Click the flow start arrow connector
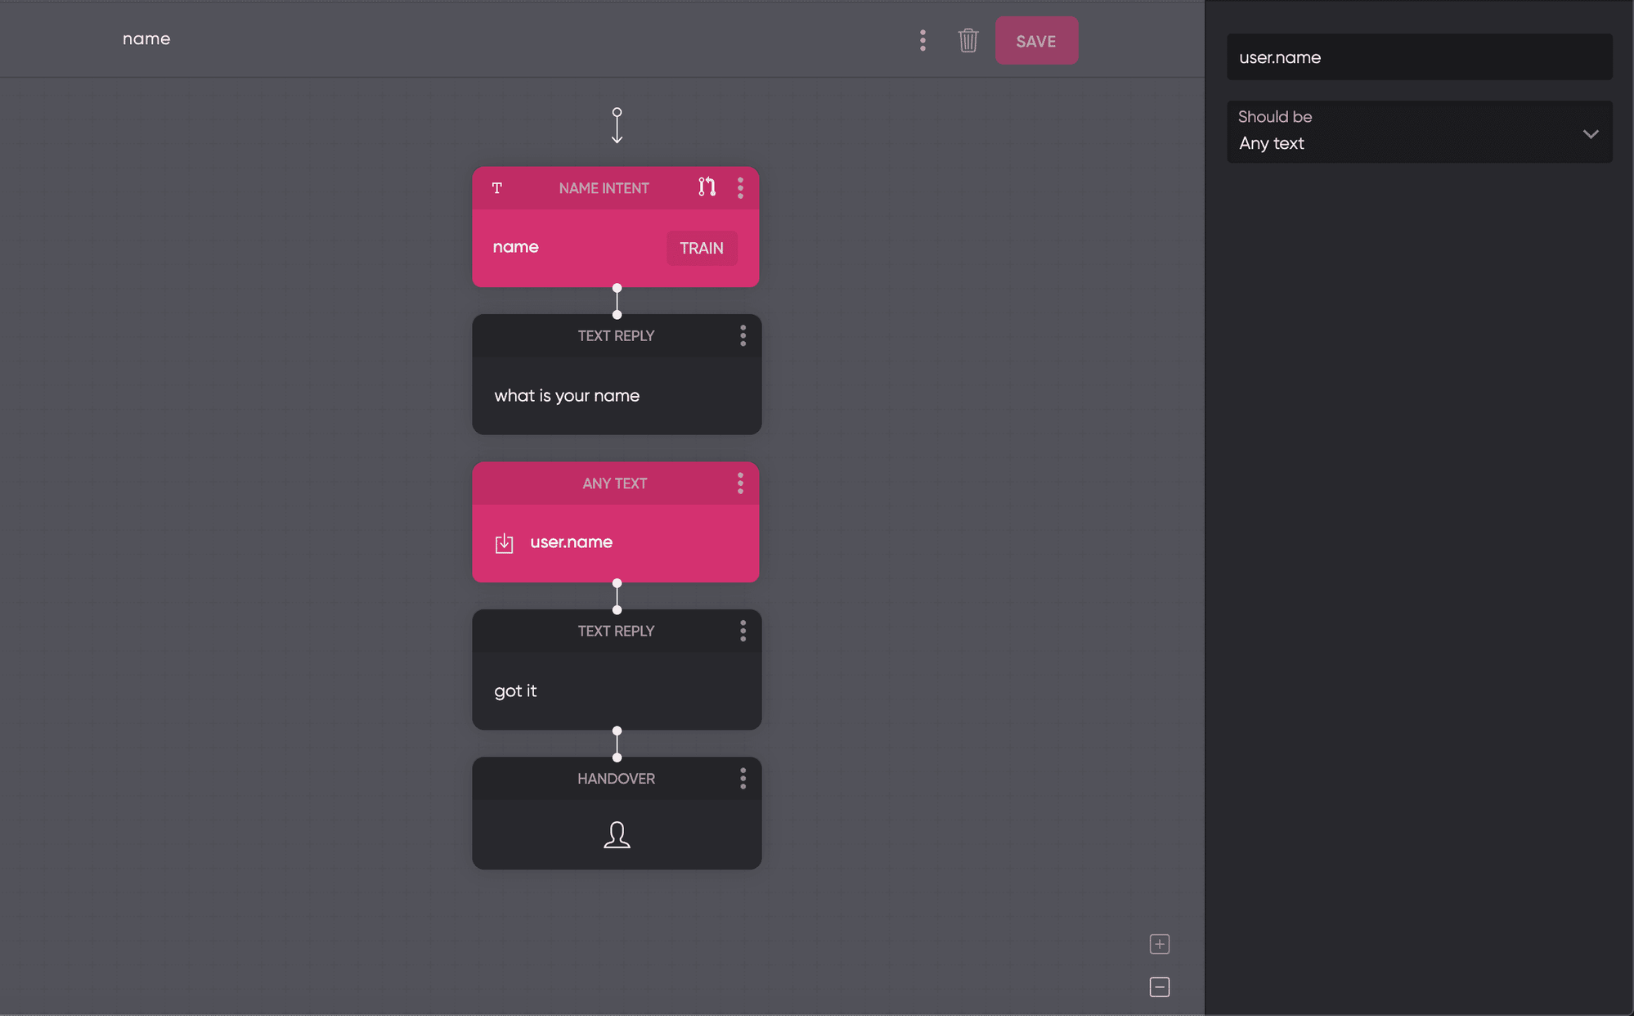This screenshot has width=1634, height=1016. (x=617, y=125)
